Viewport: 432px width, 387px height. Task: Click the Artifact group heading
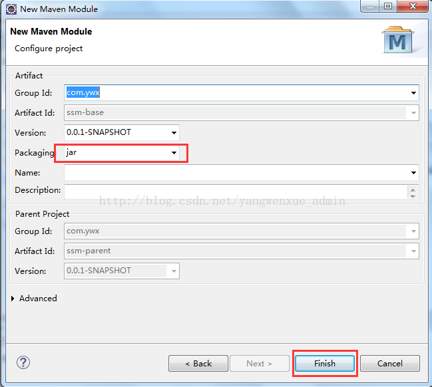pos(29,76)
